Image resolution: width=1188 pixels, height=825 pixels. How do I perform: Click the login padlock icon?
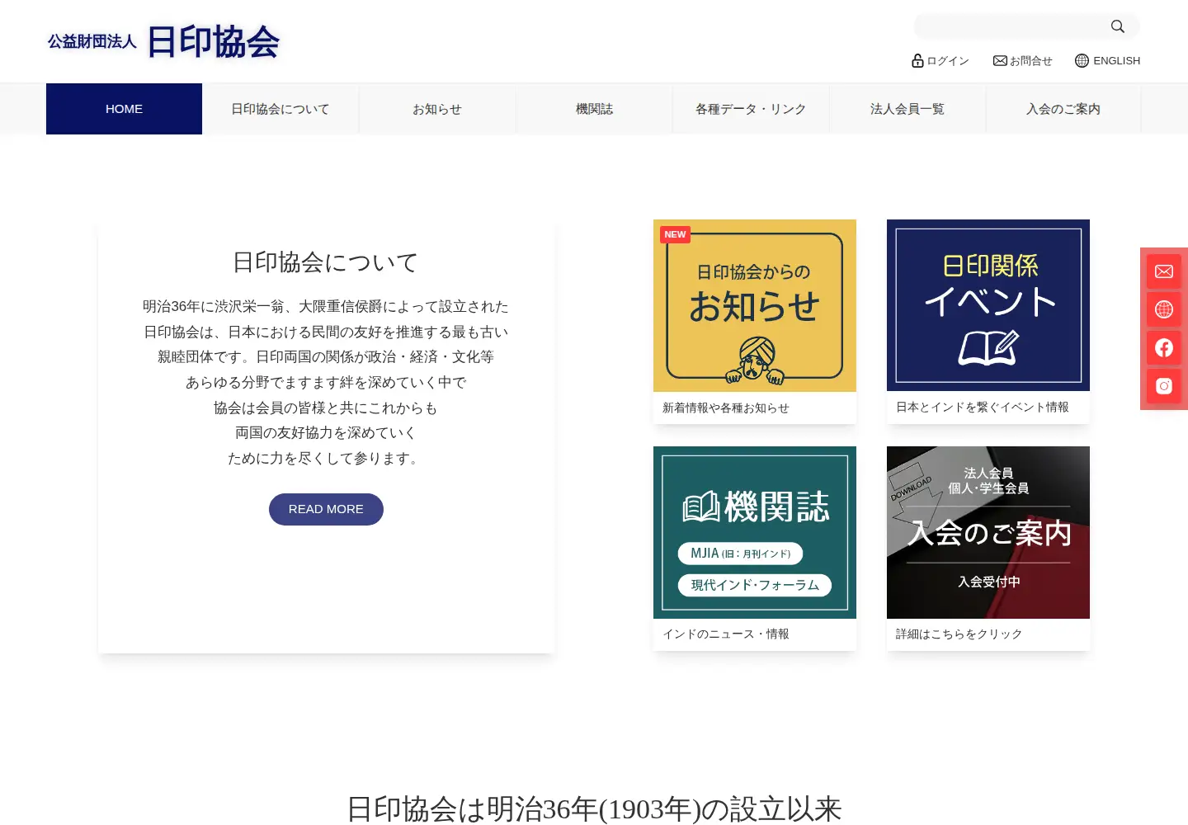coord(917,60)
